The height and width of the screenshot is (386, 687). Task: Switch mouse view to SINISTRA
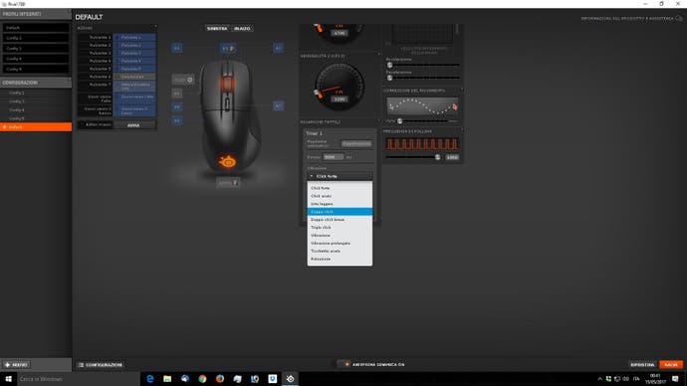(217, 29)
